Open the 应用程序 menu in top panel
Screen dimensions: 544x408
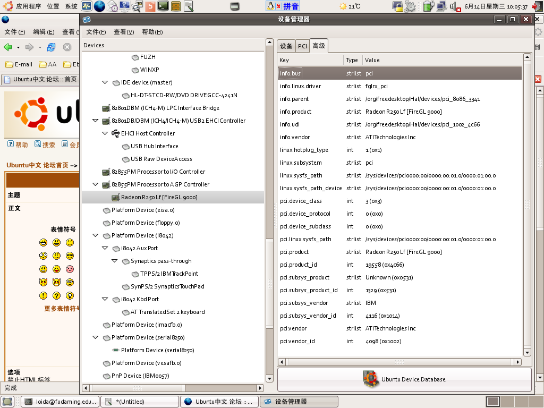point(29,6)
